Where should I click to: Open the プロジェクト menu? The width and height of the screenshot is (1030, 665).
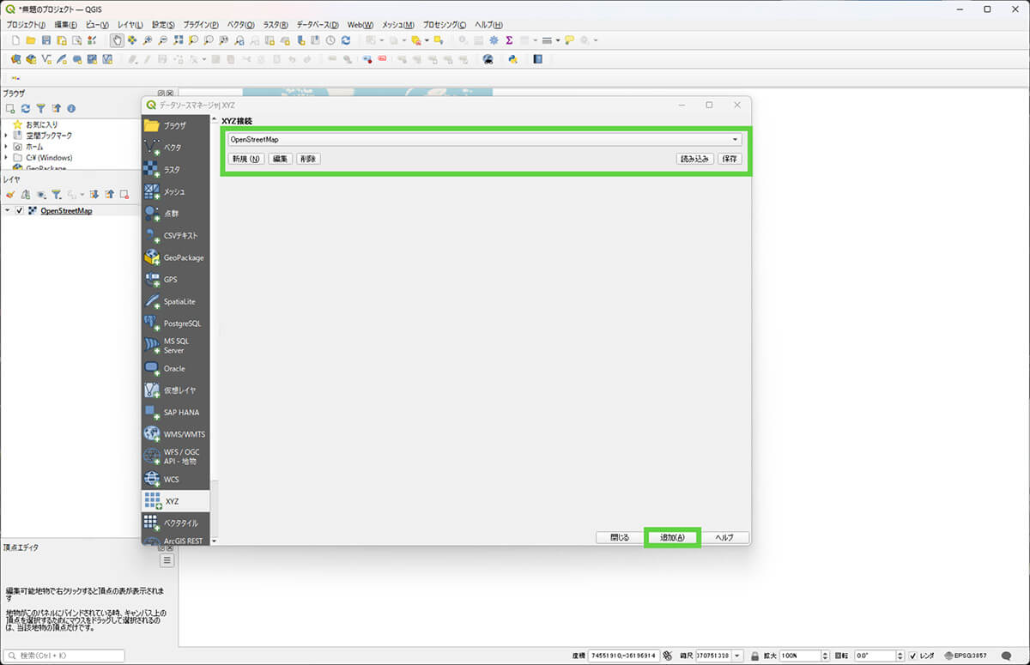(x=26, y=25)
